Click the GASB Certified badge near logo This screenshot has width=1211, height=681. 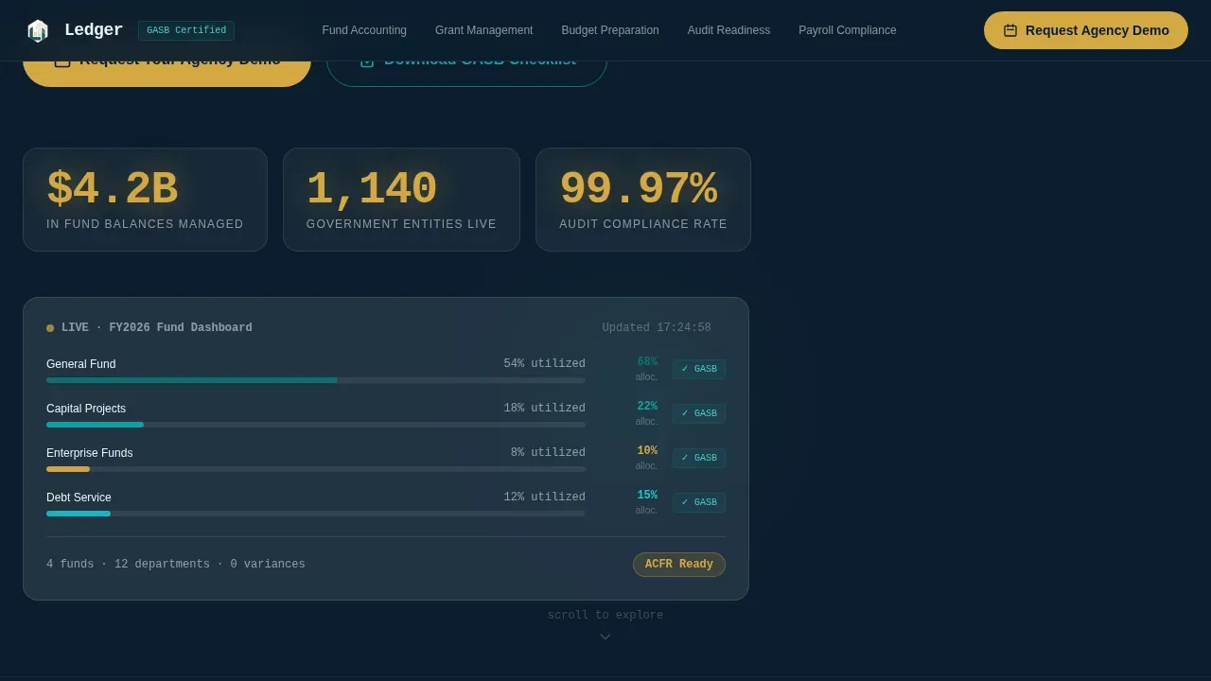tap(186, 30)
